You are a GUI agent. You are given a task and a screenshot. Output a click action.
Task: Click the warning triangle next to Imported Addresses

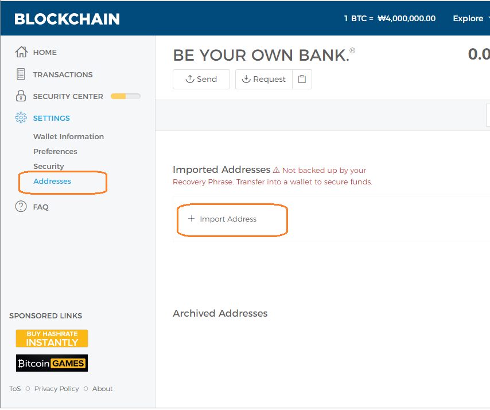276,170
